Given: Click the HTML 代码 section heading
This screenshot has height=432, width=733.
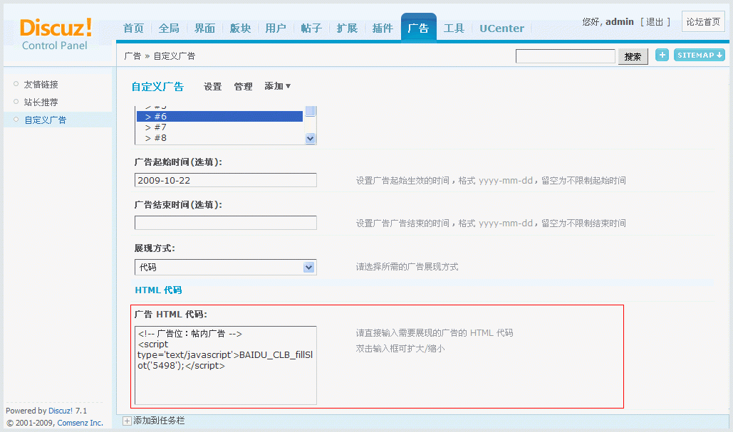Looking at the screenshot, I should point(158,290).
